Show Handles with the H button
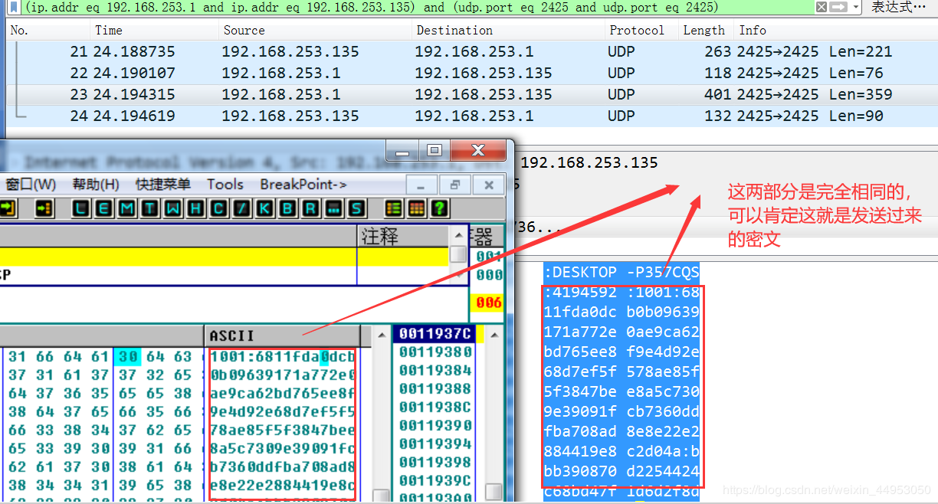This screenshot has width=938, height=504. click(196, 208)
